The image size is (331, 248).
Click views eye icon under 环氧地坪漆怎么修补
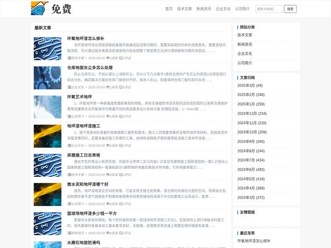[108, 58]
